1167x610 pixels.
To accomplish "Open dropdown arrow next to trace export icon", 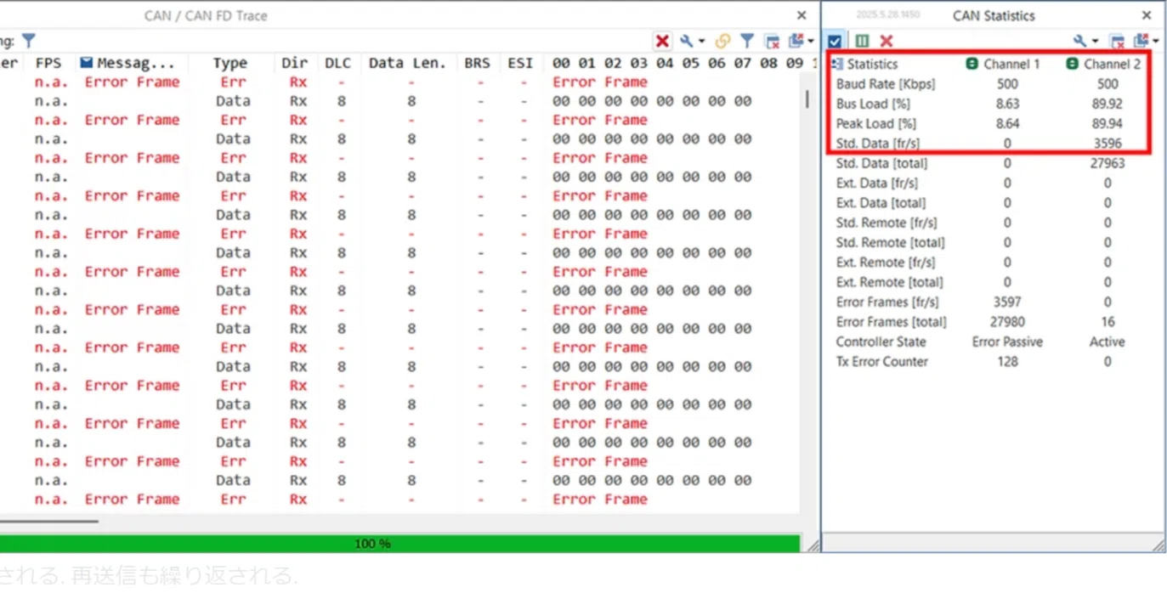I will point(811,42).
